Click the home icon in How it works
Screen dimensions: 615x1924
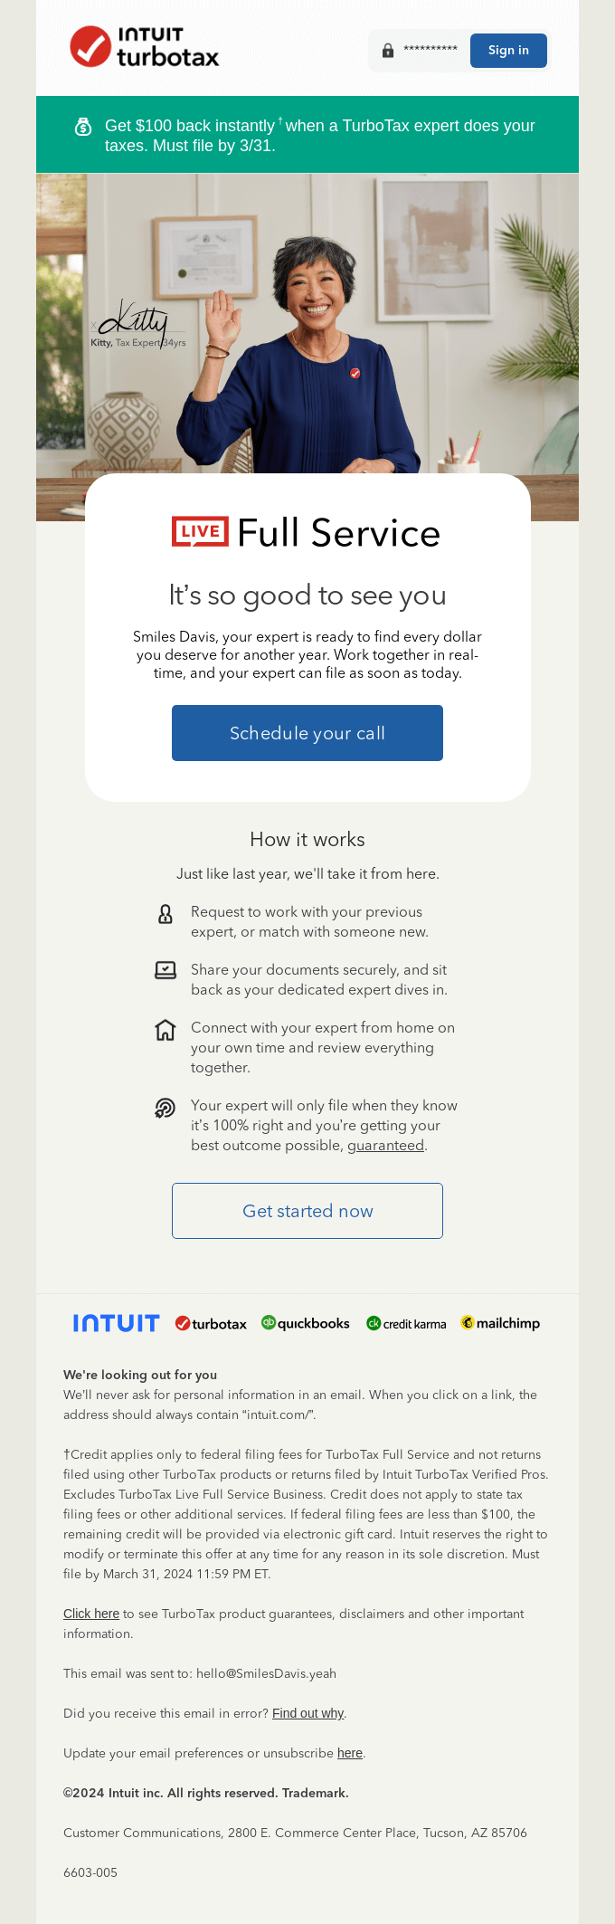(x=165, y=1029)
